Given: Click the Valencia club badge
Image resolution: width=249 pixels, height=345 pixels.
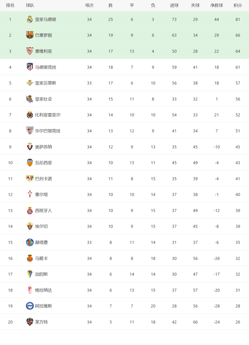Looking at the screenshot, I should point(30,163).
